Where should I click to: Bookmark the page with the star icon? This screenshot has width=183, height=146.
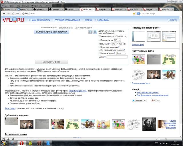[x=134, y=13]
